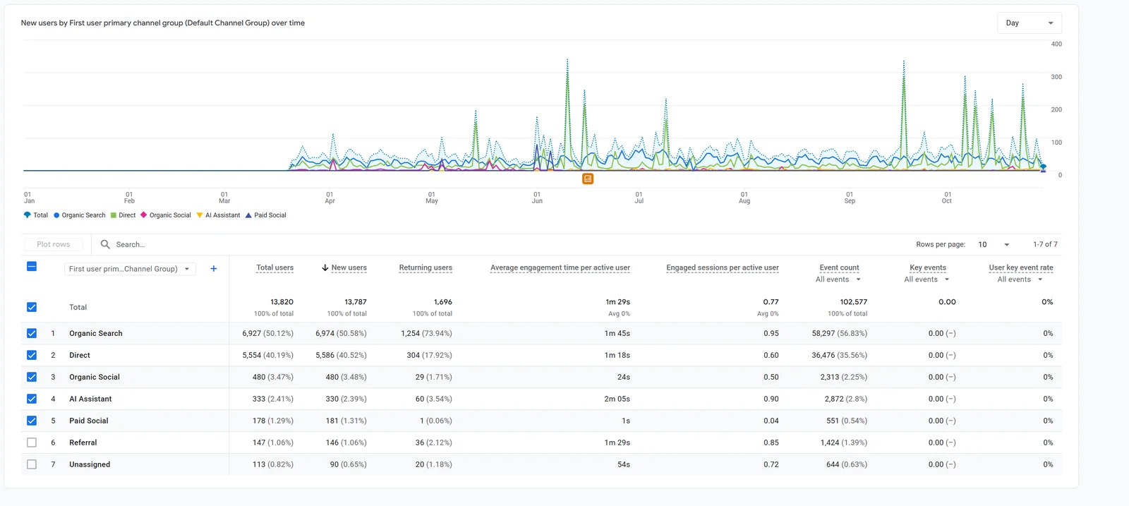Viewport: 1129px width, 506px height.
Task: Open the First user primary channel group dropdown
Action: [130, 269]
